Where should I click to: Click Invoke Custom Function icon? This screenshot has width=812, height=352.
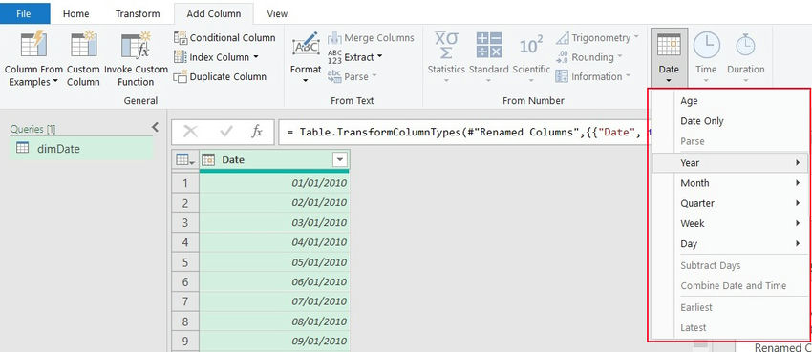[x=136, y=44]
